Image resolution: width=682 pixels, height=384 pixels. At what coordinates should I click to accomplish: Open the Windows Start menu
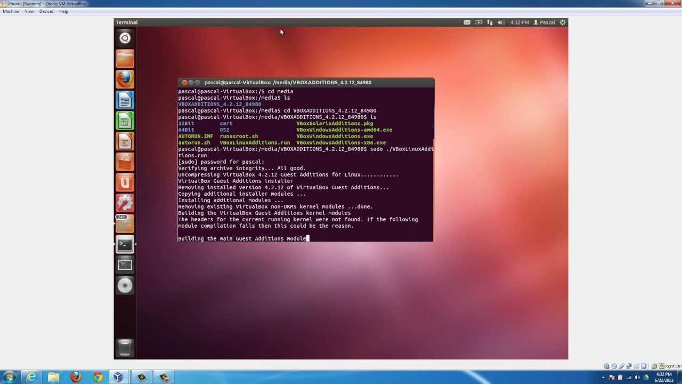(10, 377)
